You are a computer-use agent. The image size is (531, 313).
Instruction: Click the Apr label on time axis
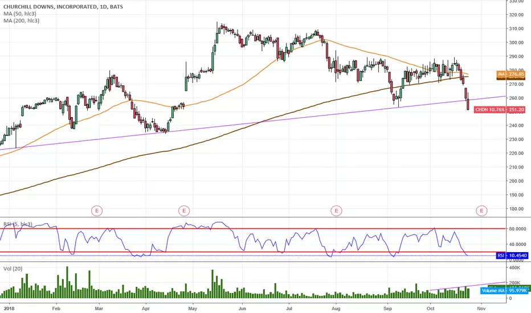point(146,308)
